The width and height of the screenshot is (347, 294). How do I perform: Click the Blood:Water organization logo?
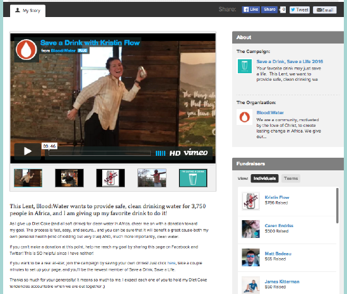pos(245,117)
